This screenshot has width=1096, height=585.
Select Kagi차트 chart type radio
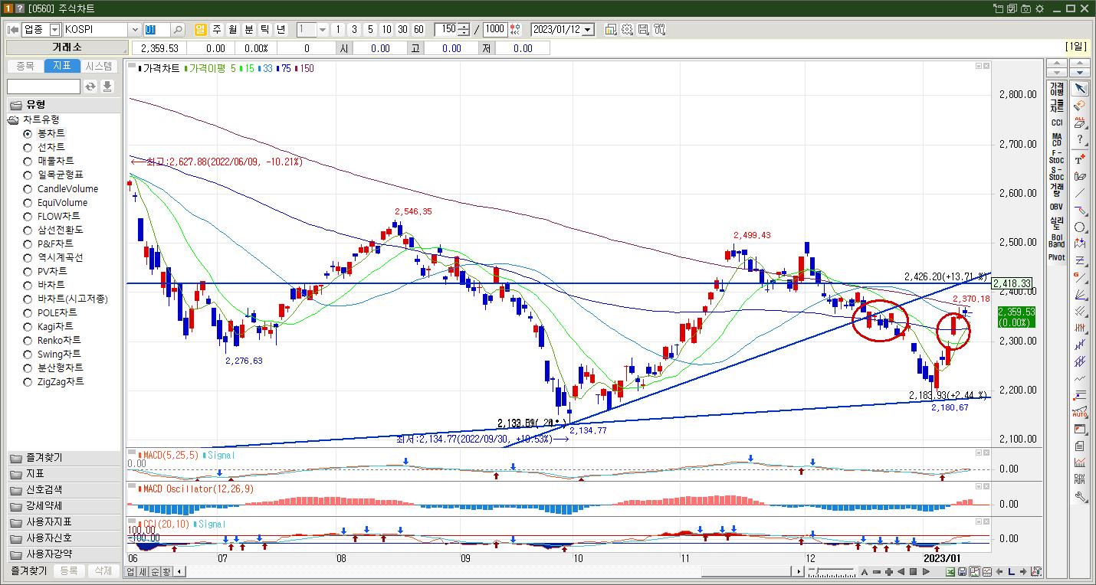(28, 326)
